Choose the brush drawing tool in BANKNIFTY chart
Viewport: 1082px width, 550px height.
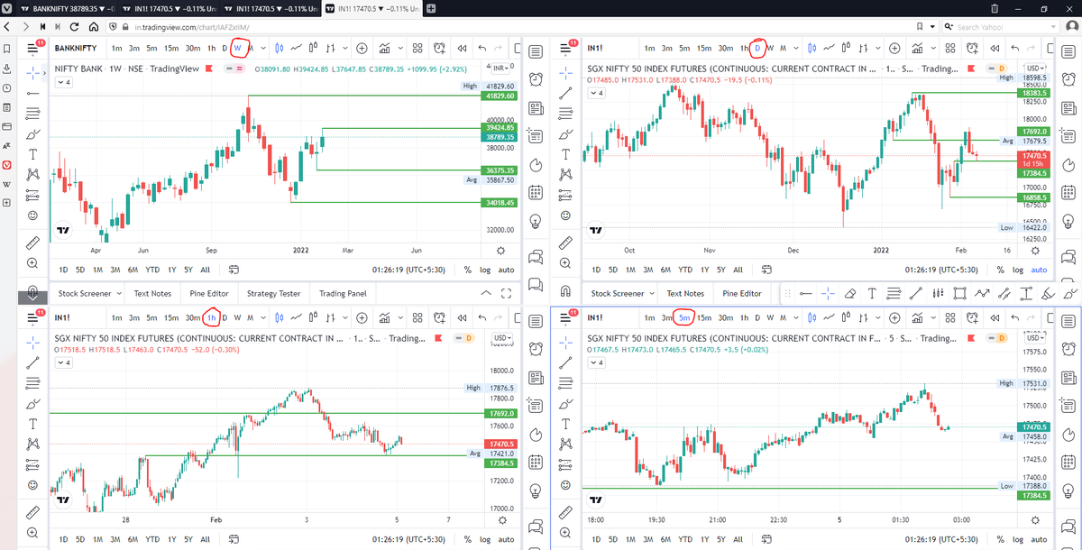point(33,133)
